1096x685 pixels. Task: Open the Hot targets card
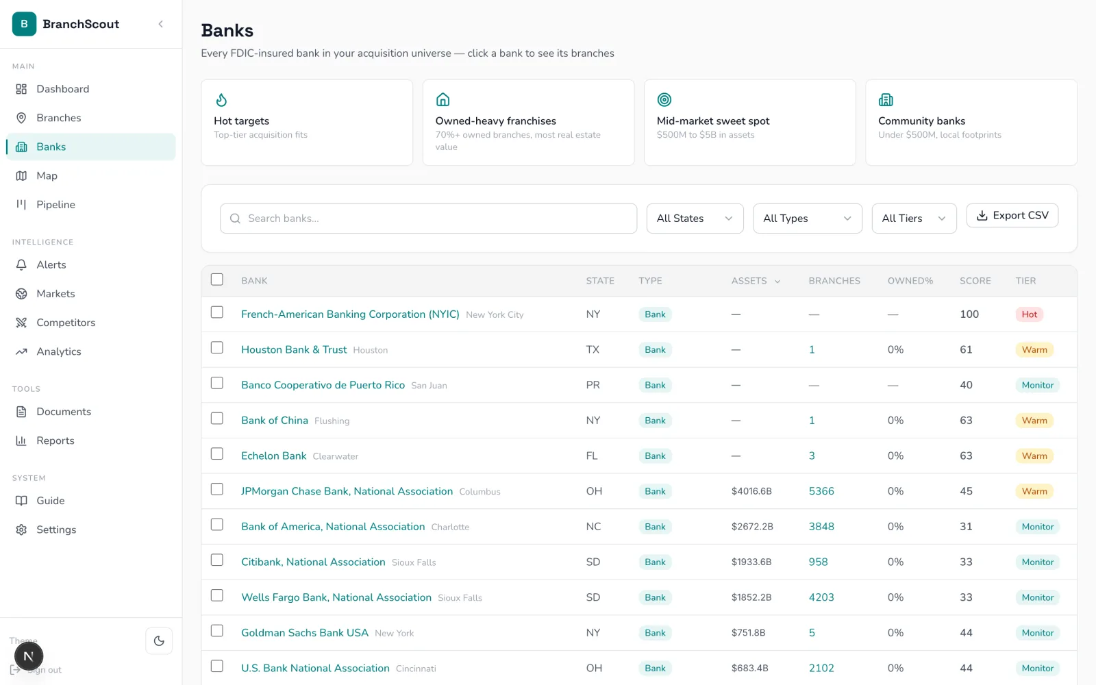307,123
